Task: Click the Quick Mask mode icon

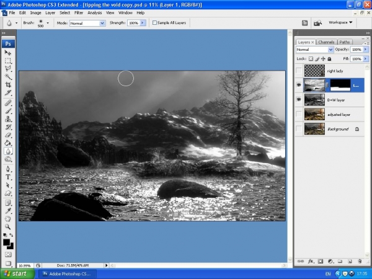Action: [8, 255]
